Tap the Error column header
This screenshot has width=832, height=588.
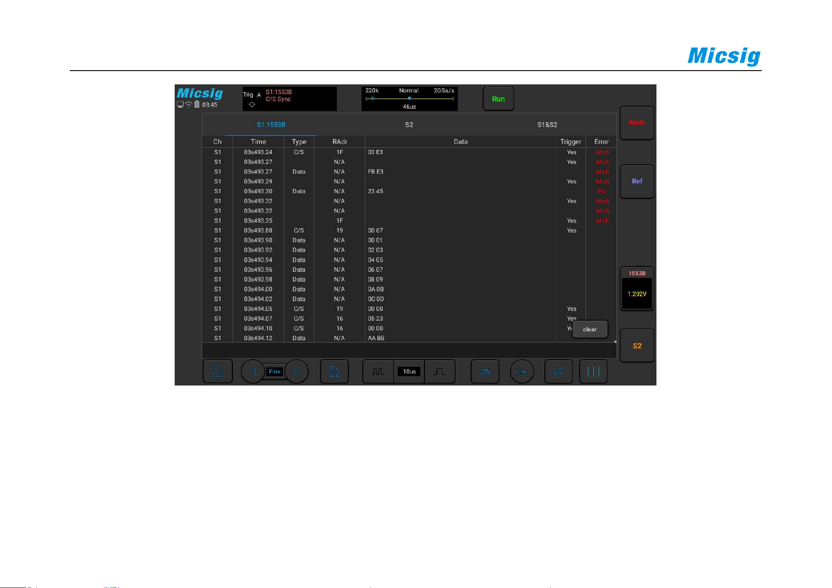pos(601,142)
